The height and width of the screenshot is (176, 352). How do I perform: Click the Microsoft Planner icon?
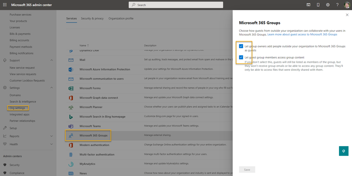click(71, 107)
